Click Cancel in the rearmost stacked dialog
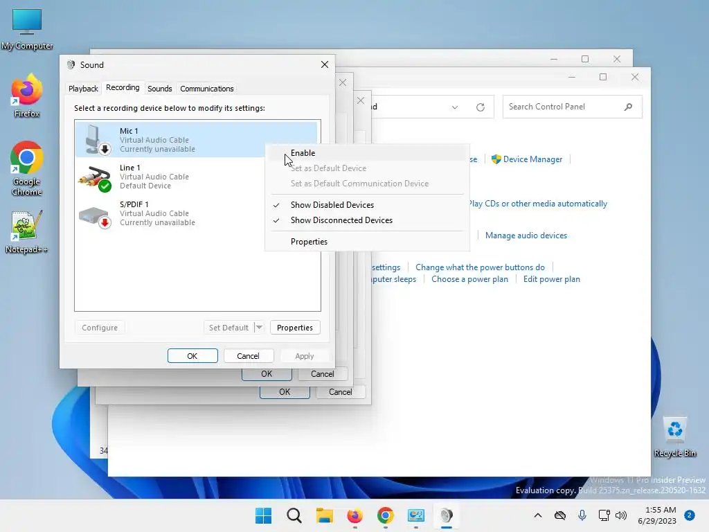709x532 pixels. [341, 392]
